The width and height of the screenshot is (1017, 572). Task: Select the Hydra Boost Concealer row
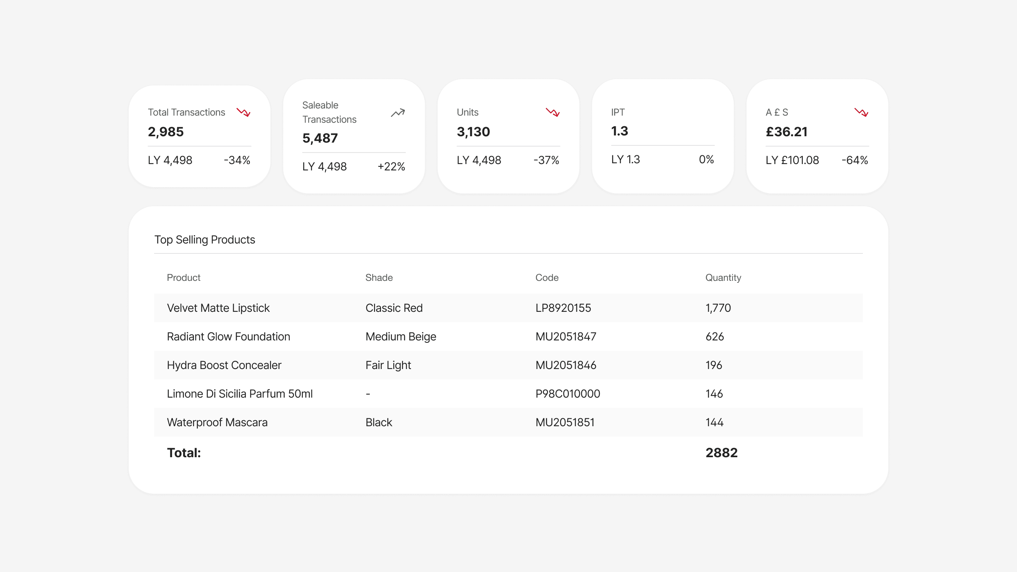[224, 365]
